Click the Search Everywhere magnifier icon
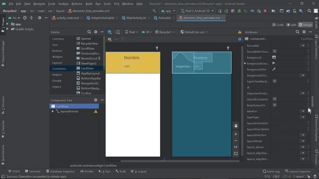 click(x=309, y=11)
